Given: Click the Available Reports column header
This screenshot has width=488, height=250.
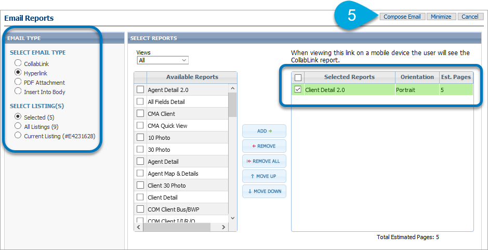Looking at the screenshot, I should 192,77.
